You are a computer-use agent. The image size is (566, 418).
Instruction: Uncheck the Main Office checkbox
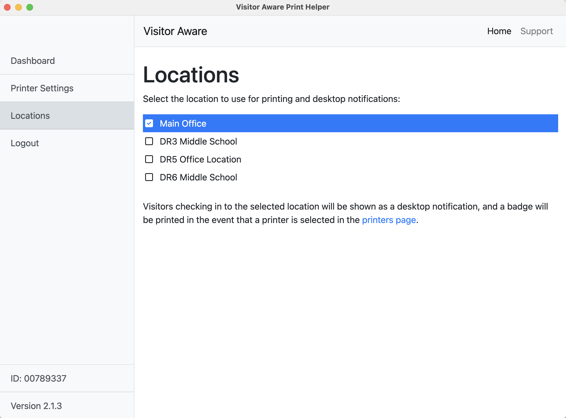pyautogui.click(x=149, y=123)
